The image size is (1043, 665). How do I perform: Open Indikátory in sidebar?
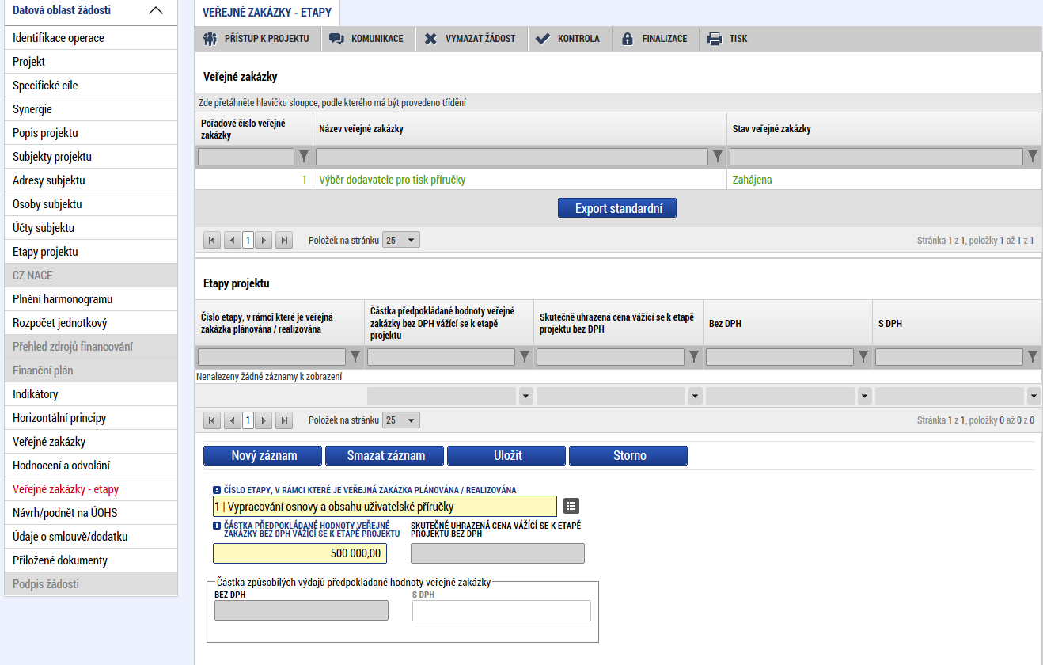pos(91,394)
